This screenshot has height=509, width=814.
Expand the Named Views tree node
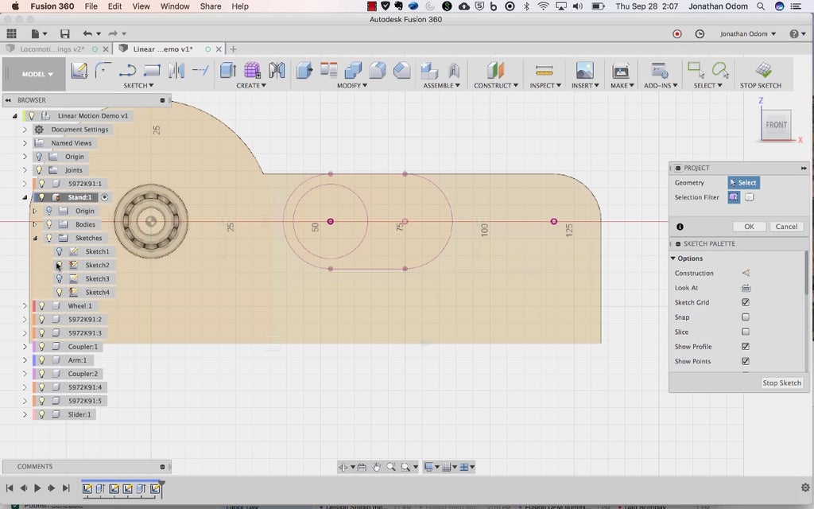25,143
